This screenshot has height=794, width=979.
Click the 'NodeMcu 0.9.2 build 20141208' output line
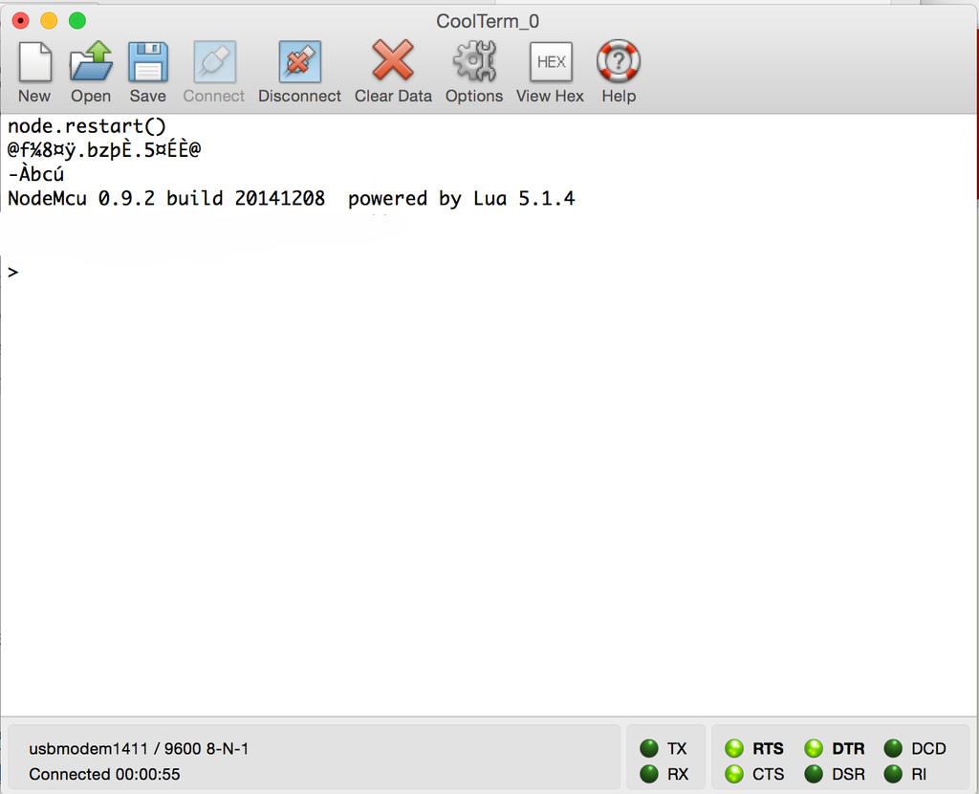pos(291,199)
